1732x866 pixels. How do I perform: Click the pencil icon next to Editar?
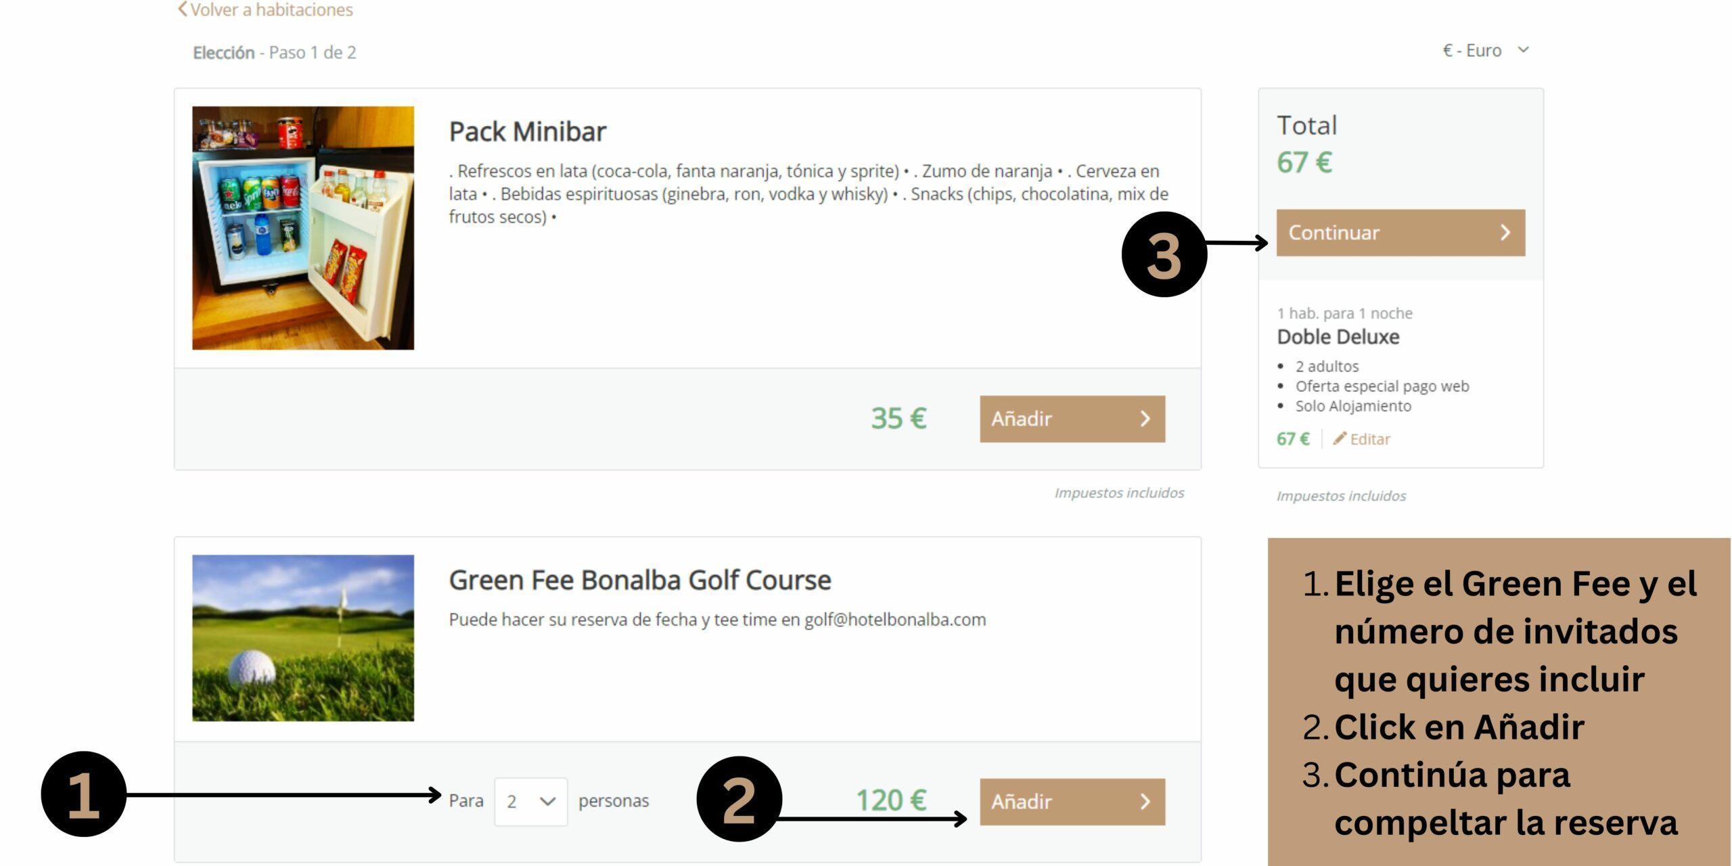(x=1339, y=438)
